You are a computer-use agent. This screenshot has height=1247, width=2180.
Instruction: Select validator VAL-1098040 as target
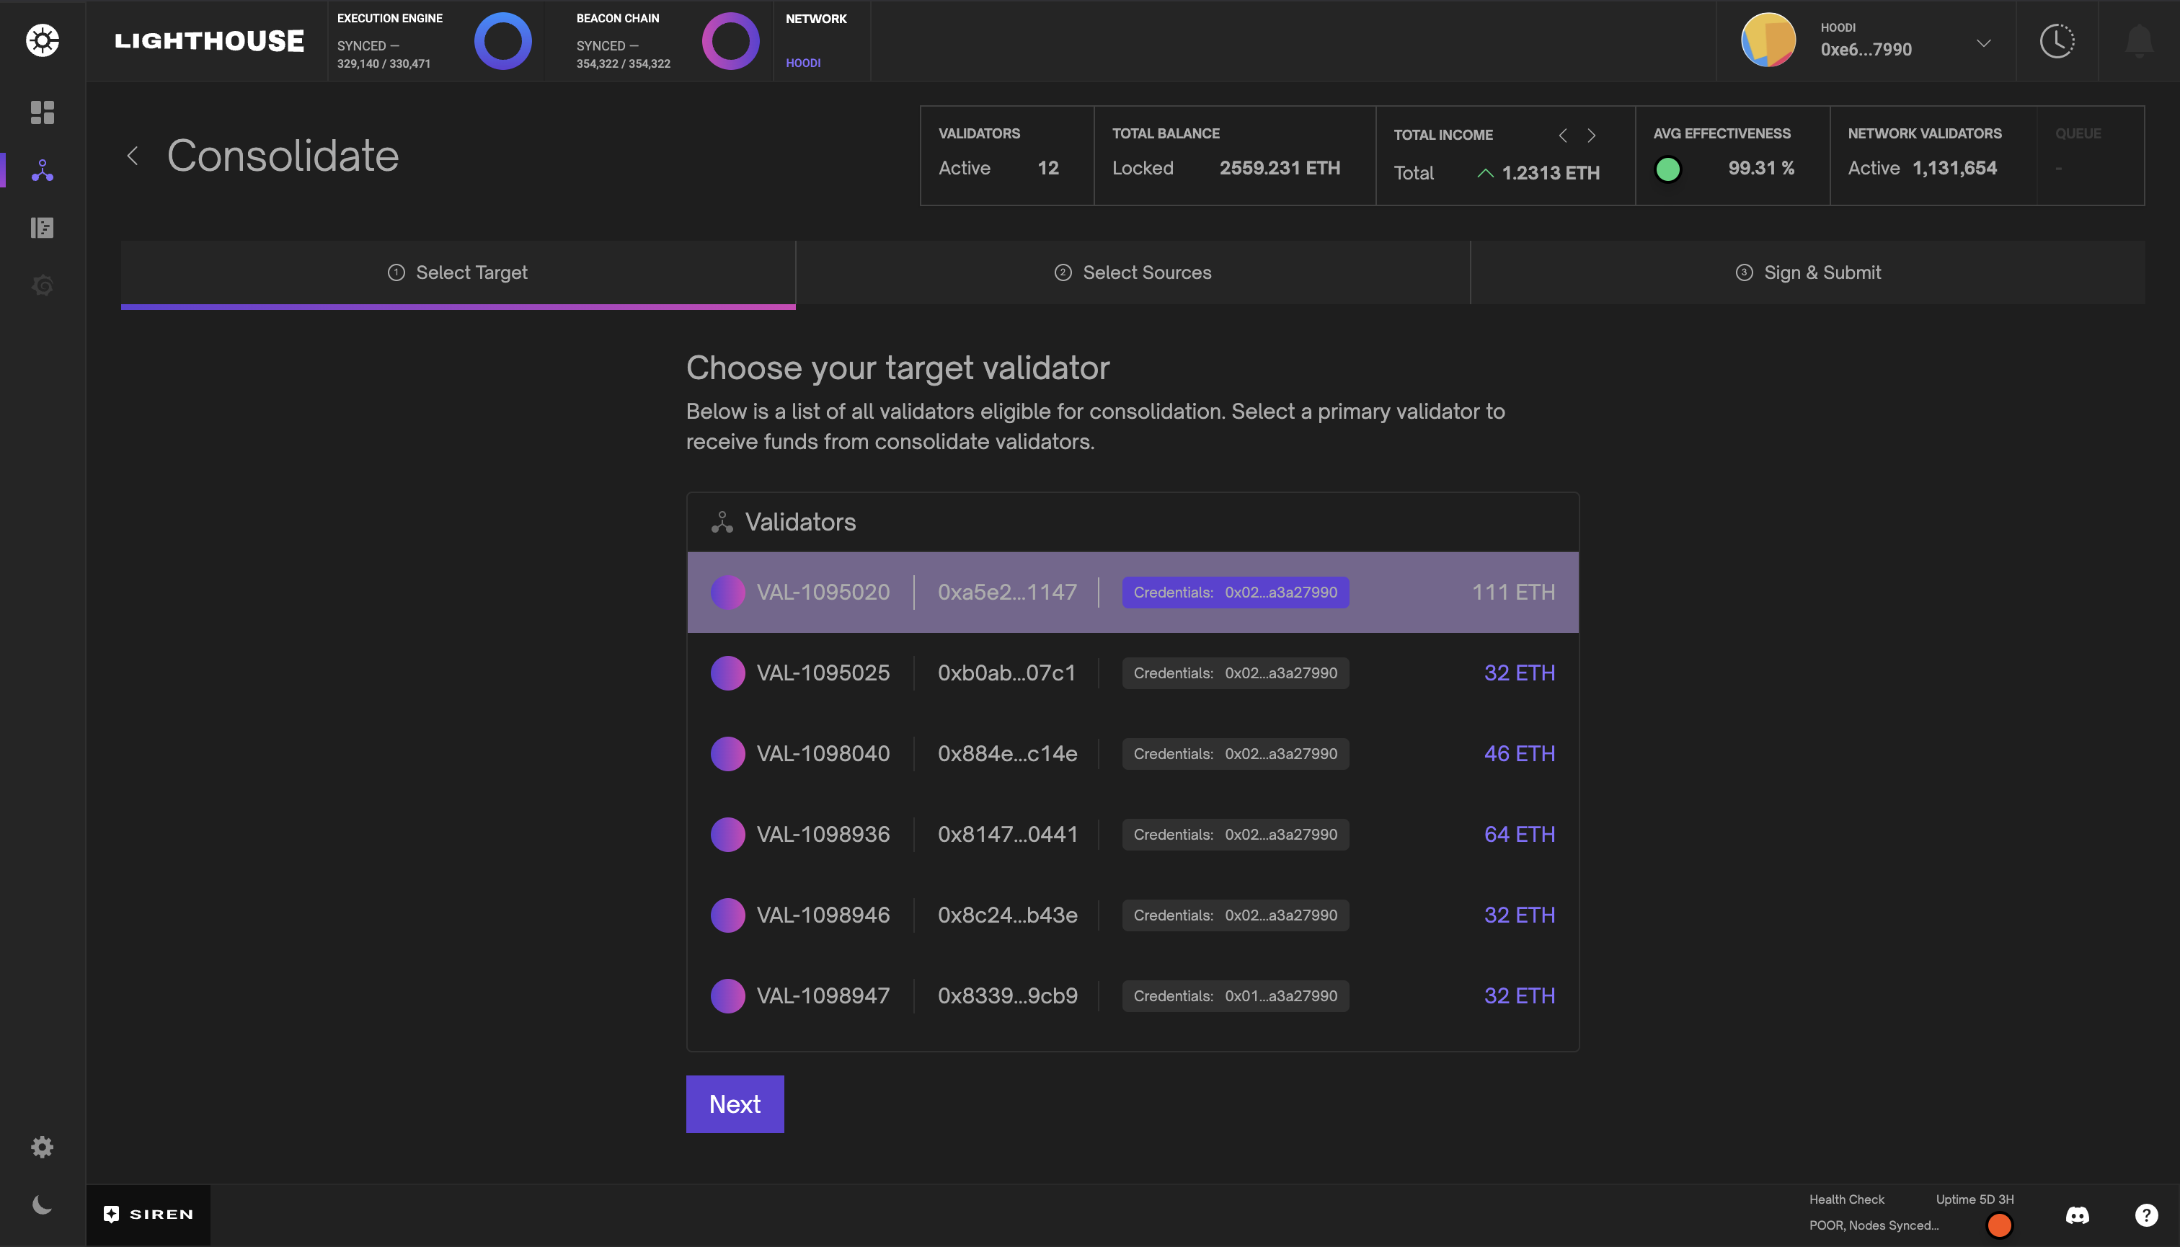point(1133,754)
